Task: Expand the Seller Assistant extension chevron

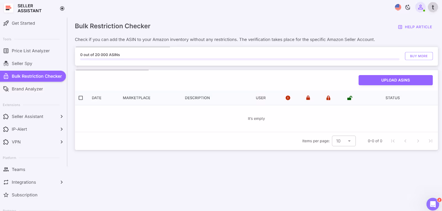Action: (62, 117)
